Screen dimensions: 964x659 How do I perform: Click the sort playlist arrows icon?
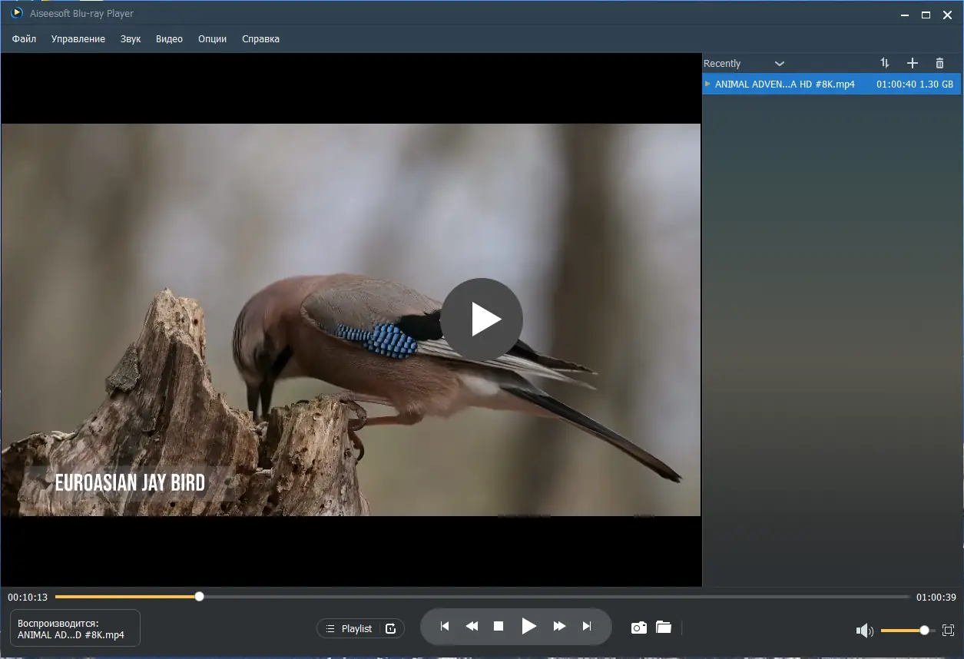coord(885,63)
